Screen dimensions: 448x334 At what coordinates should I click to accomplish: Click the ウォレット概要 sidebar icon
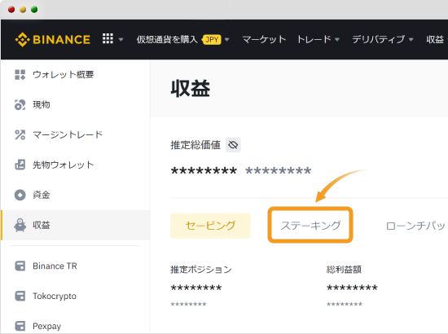tap(20, 75)
